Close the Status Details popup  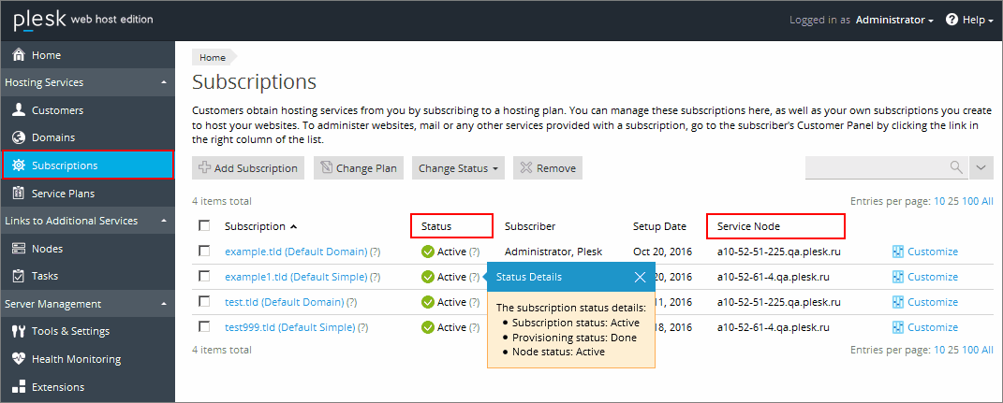tap(640, 277)
